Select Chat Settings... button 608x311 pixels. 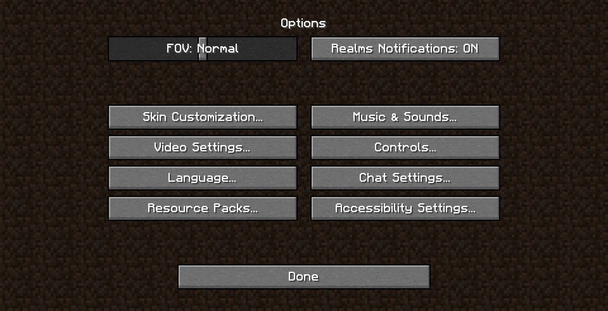click(x=405, y=178)
